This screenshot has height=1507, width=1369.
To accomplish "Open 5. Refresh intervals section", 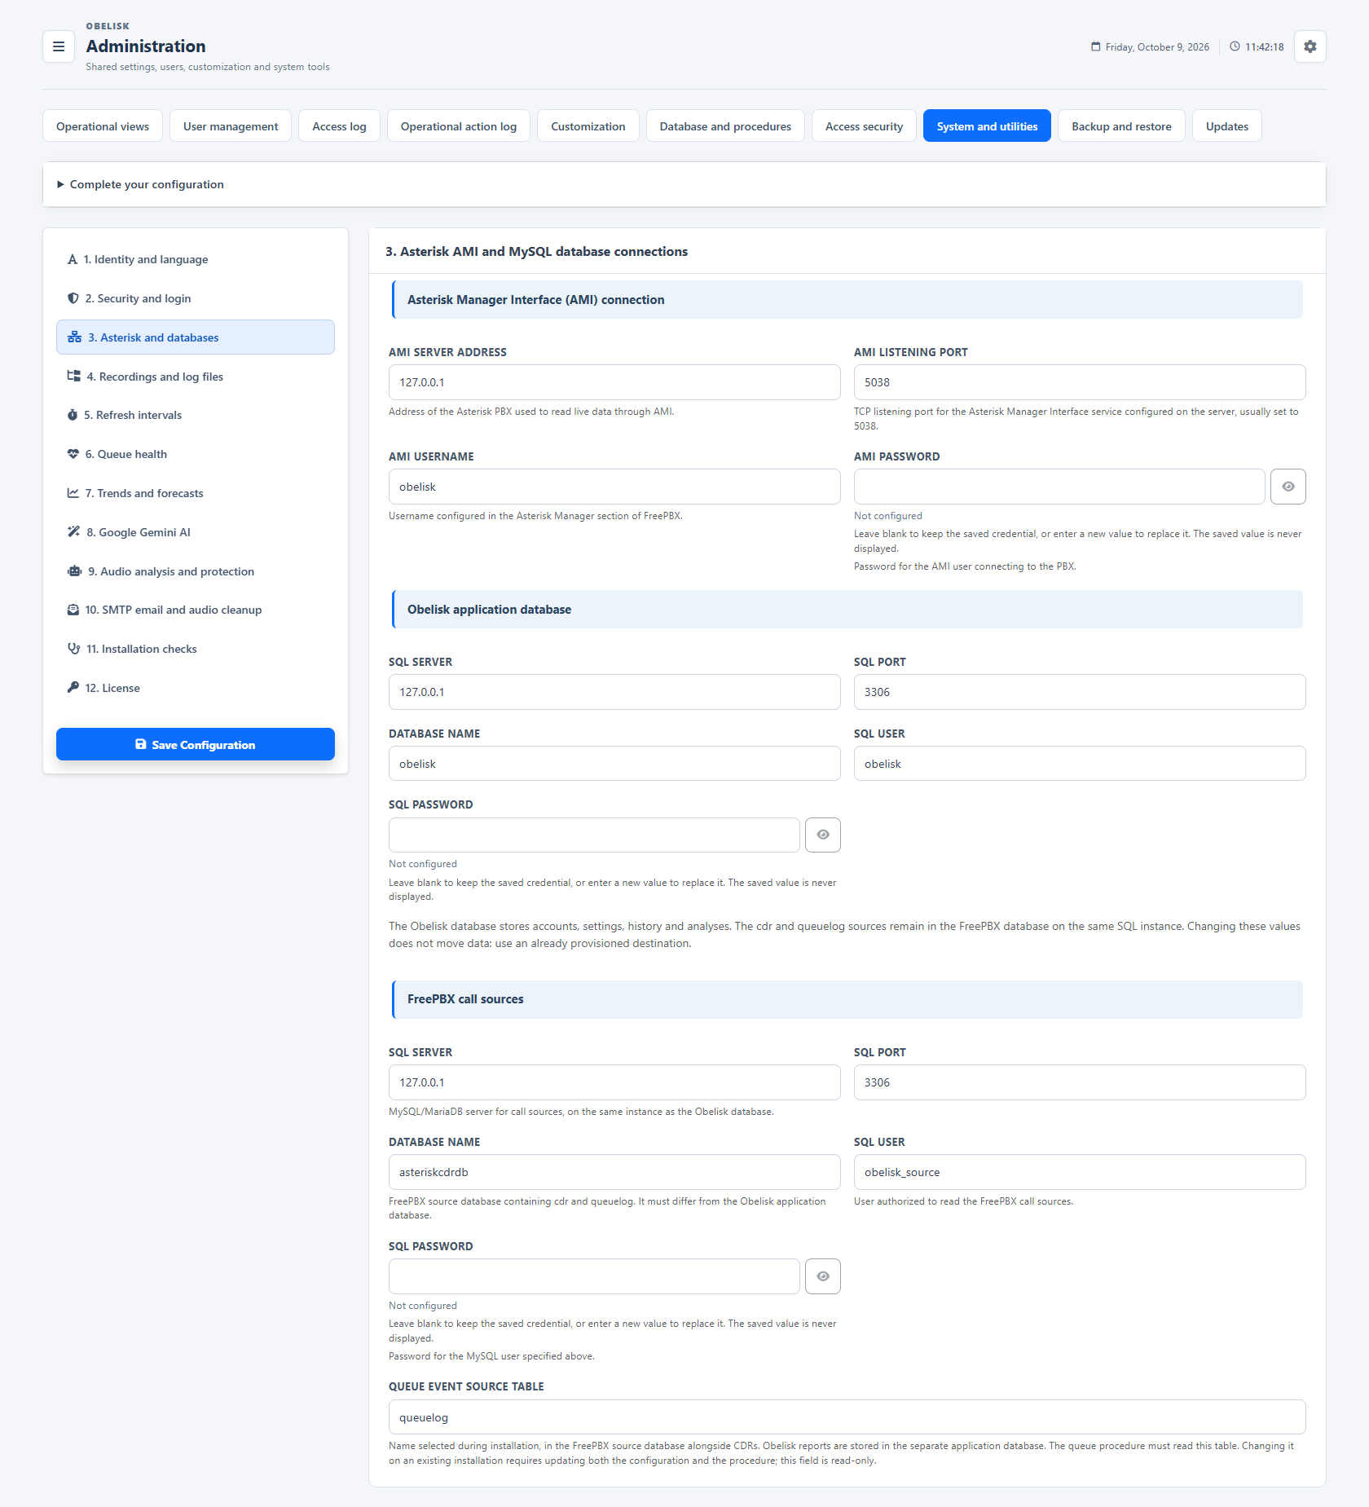I will pos(196,415).
